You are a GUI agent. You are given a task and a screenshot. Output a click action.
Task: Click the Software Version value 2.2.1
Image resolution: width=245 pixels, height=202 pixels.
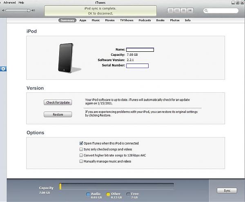[130, 60]
